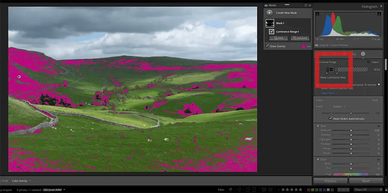Filter by five-star rating

(x=300, y=190)
